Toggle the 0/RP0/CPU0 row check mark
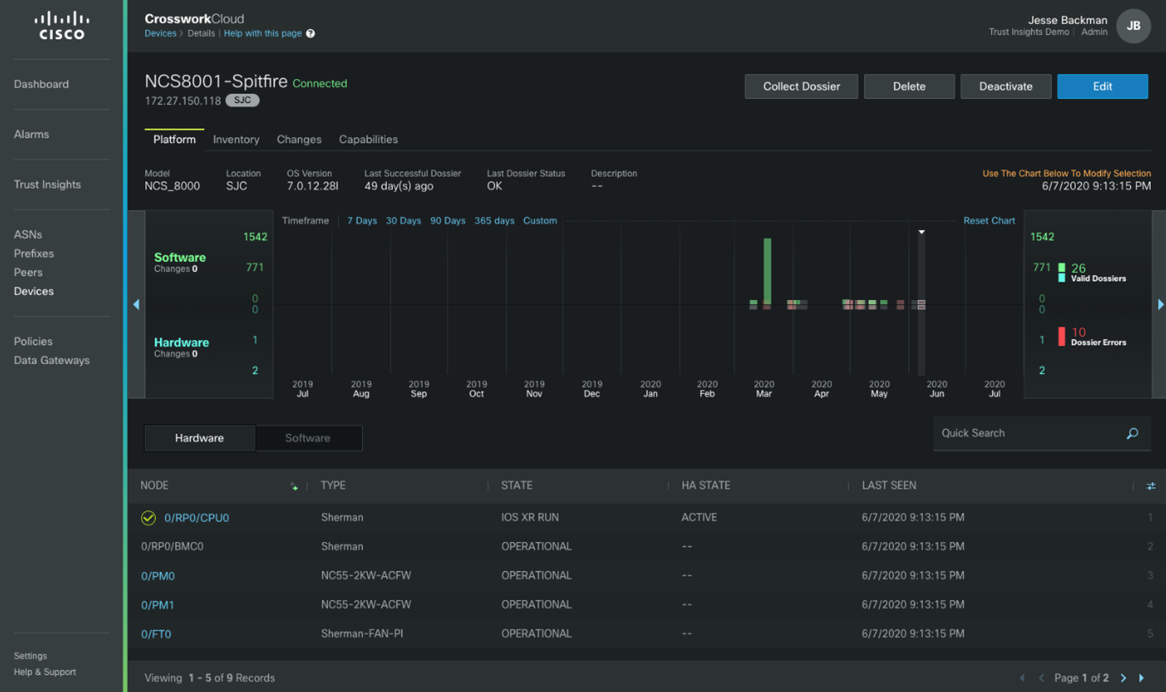Image resolution: width=1166 pixels, height=692 pixels. pyautogui.click(x=148, y=518)
